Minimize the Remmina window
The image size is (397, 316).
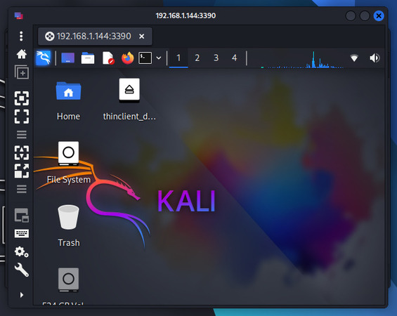coord(351,16)
